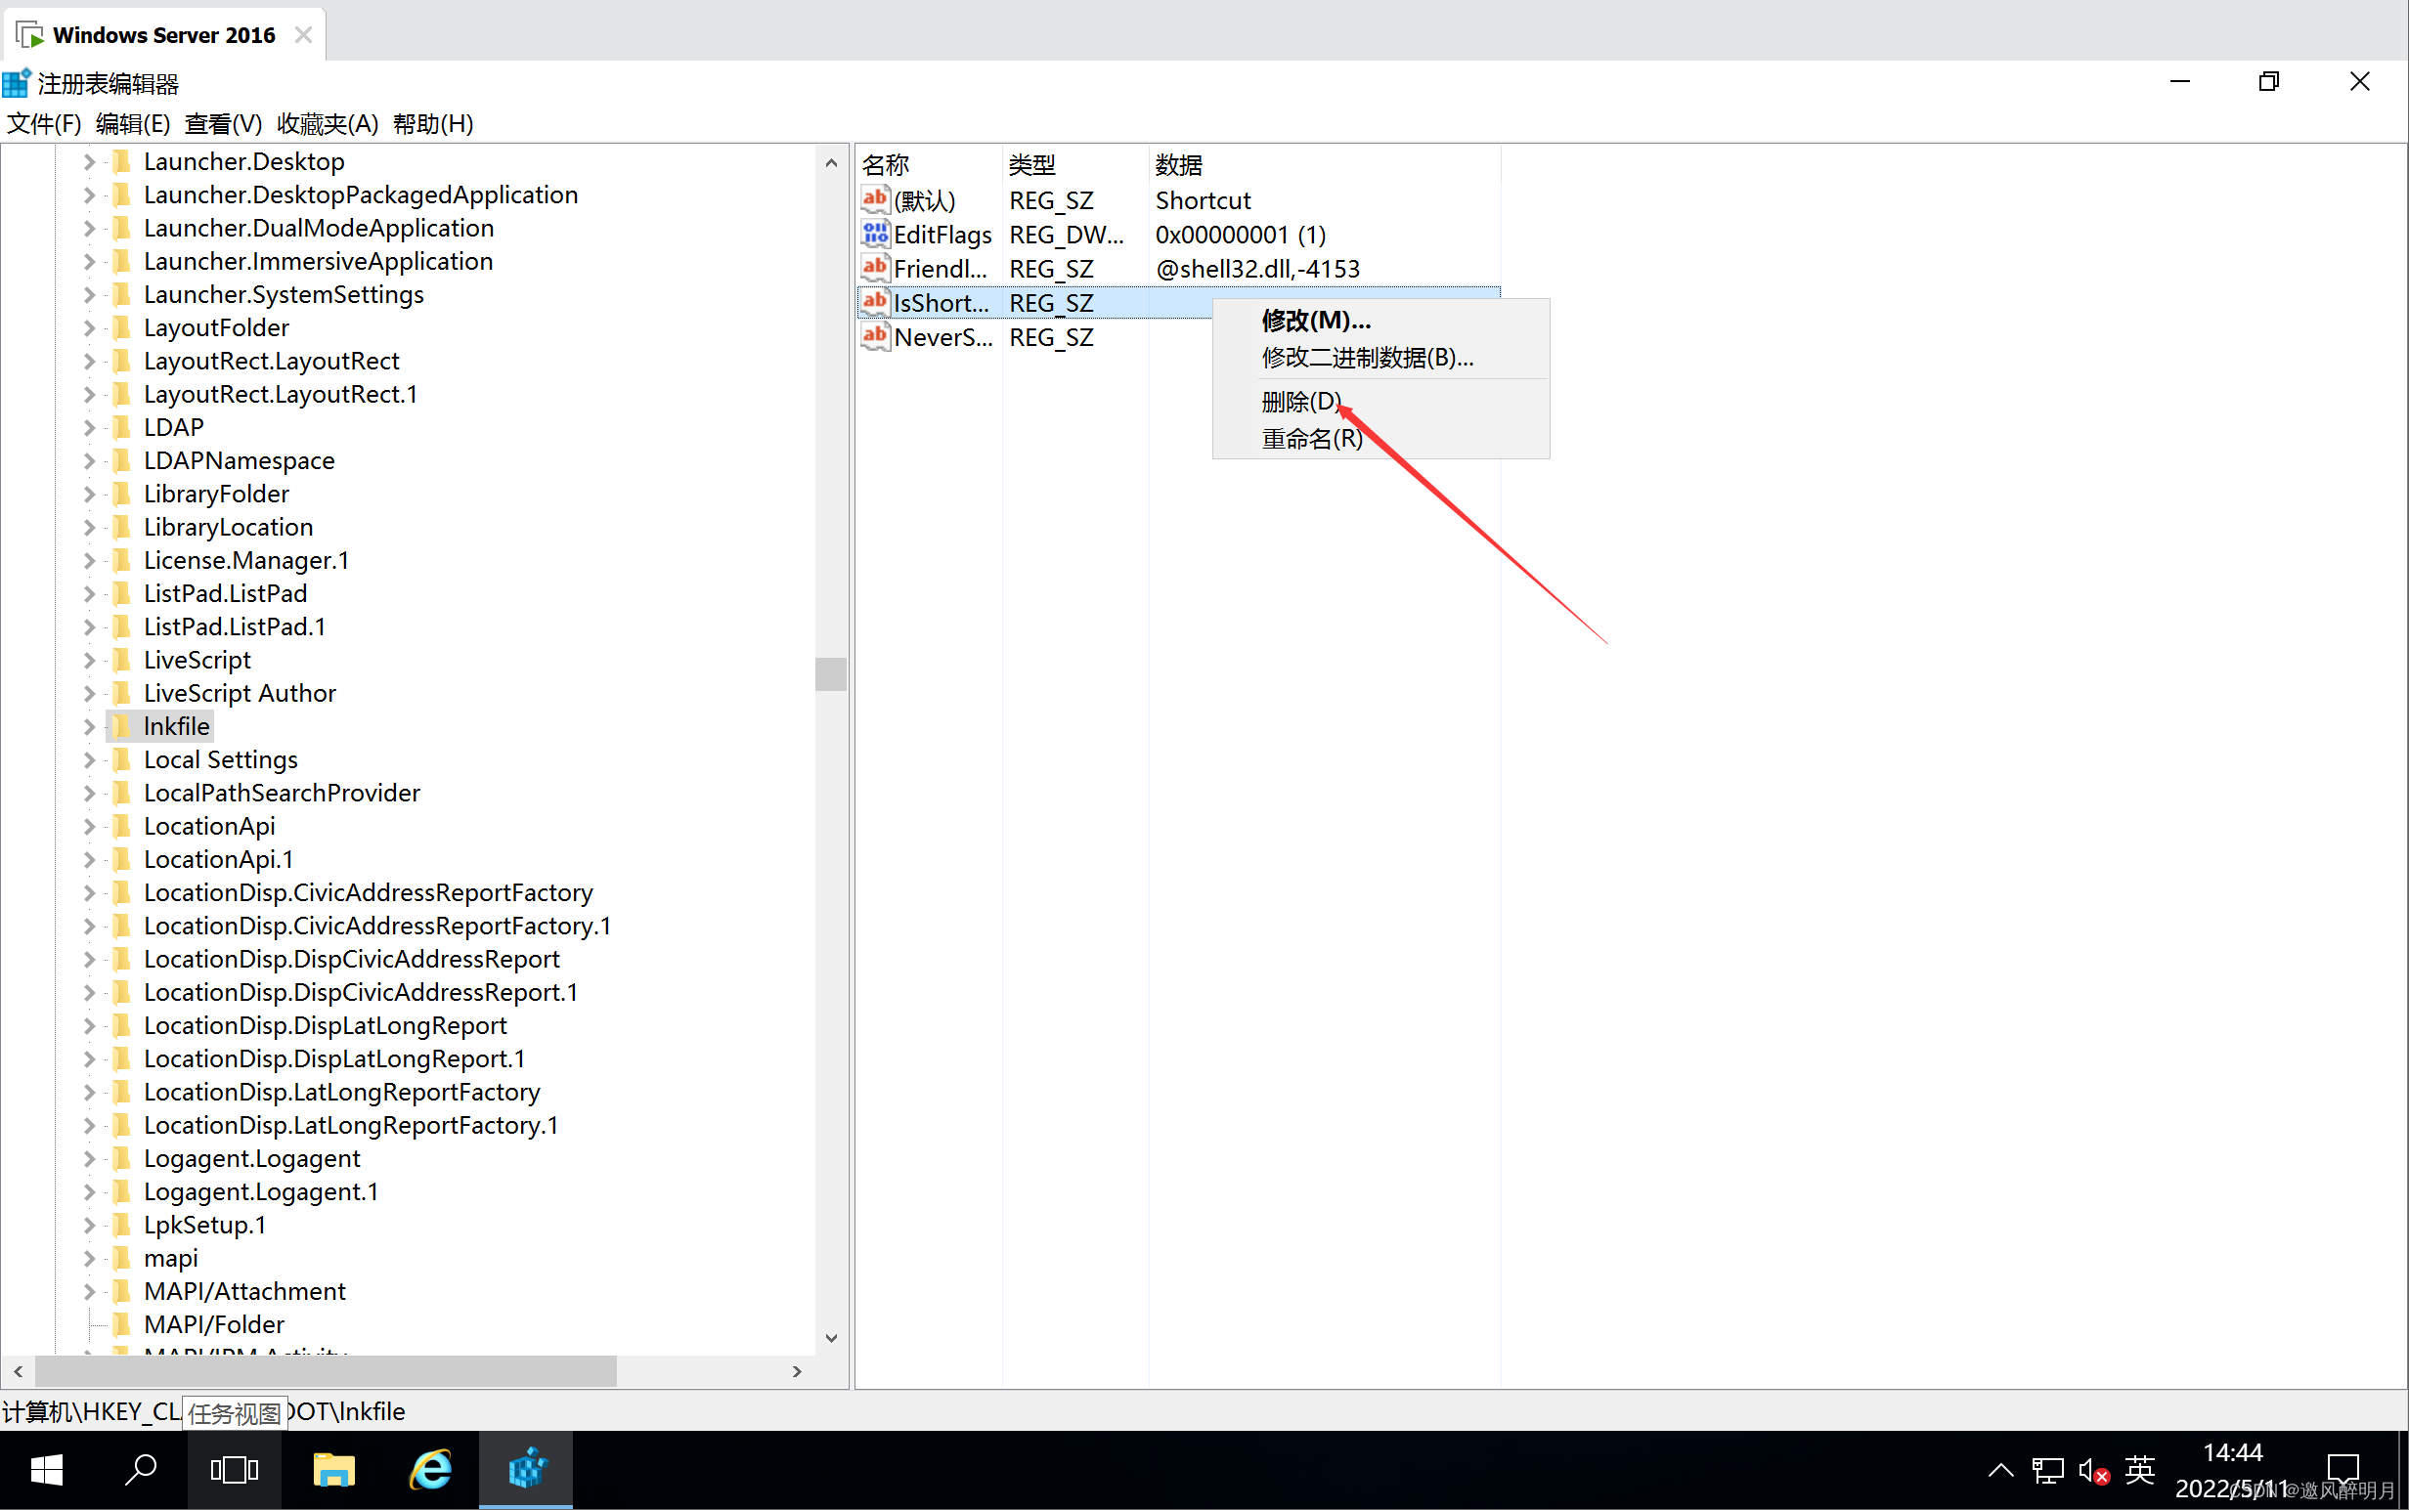Screen dimensions: 2409x1510
Task: Click the network tray icon
Action: click(x=2046, y=1470)
